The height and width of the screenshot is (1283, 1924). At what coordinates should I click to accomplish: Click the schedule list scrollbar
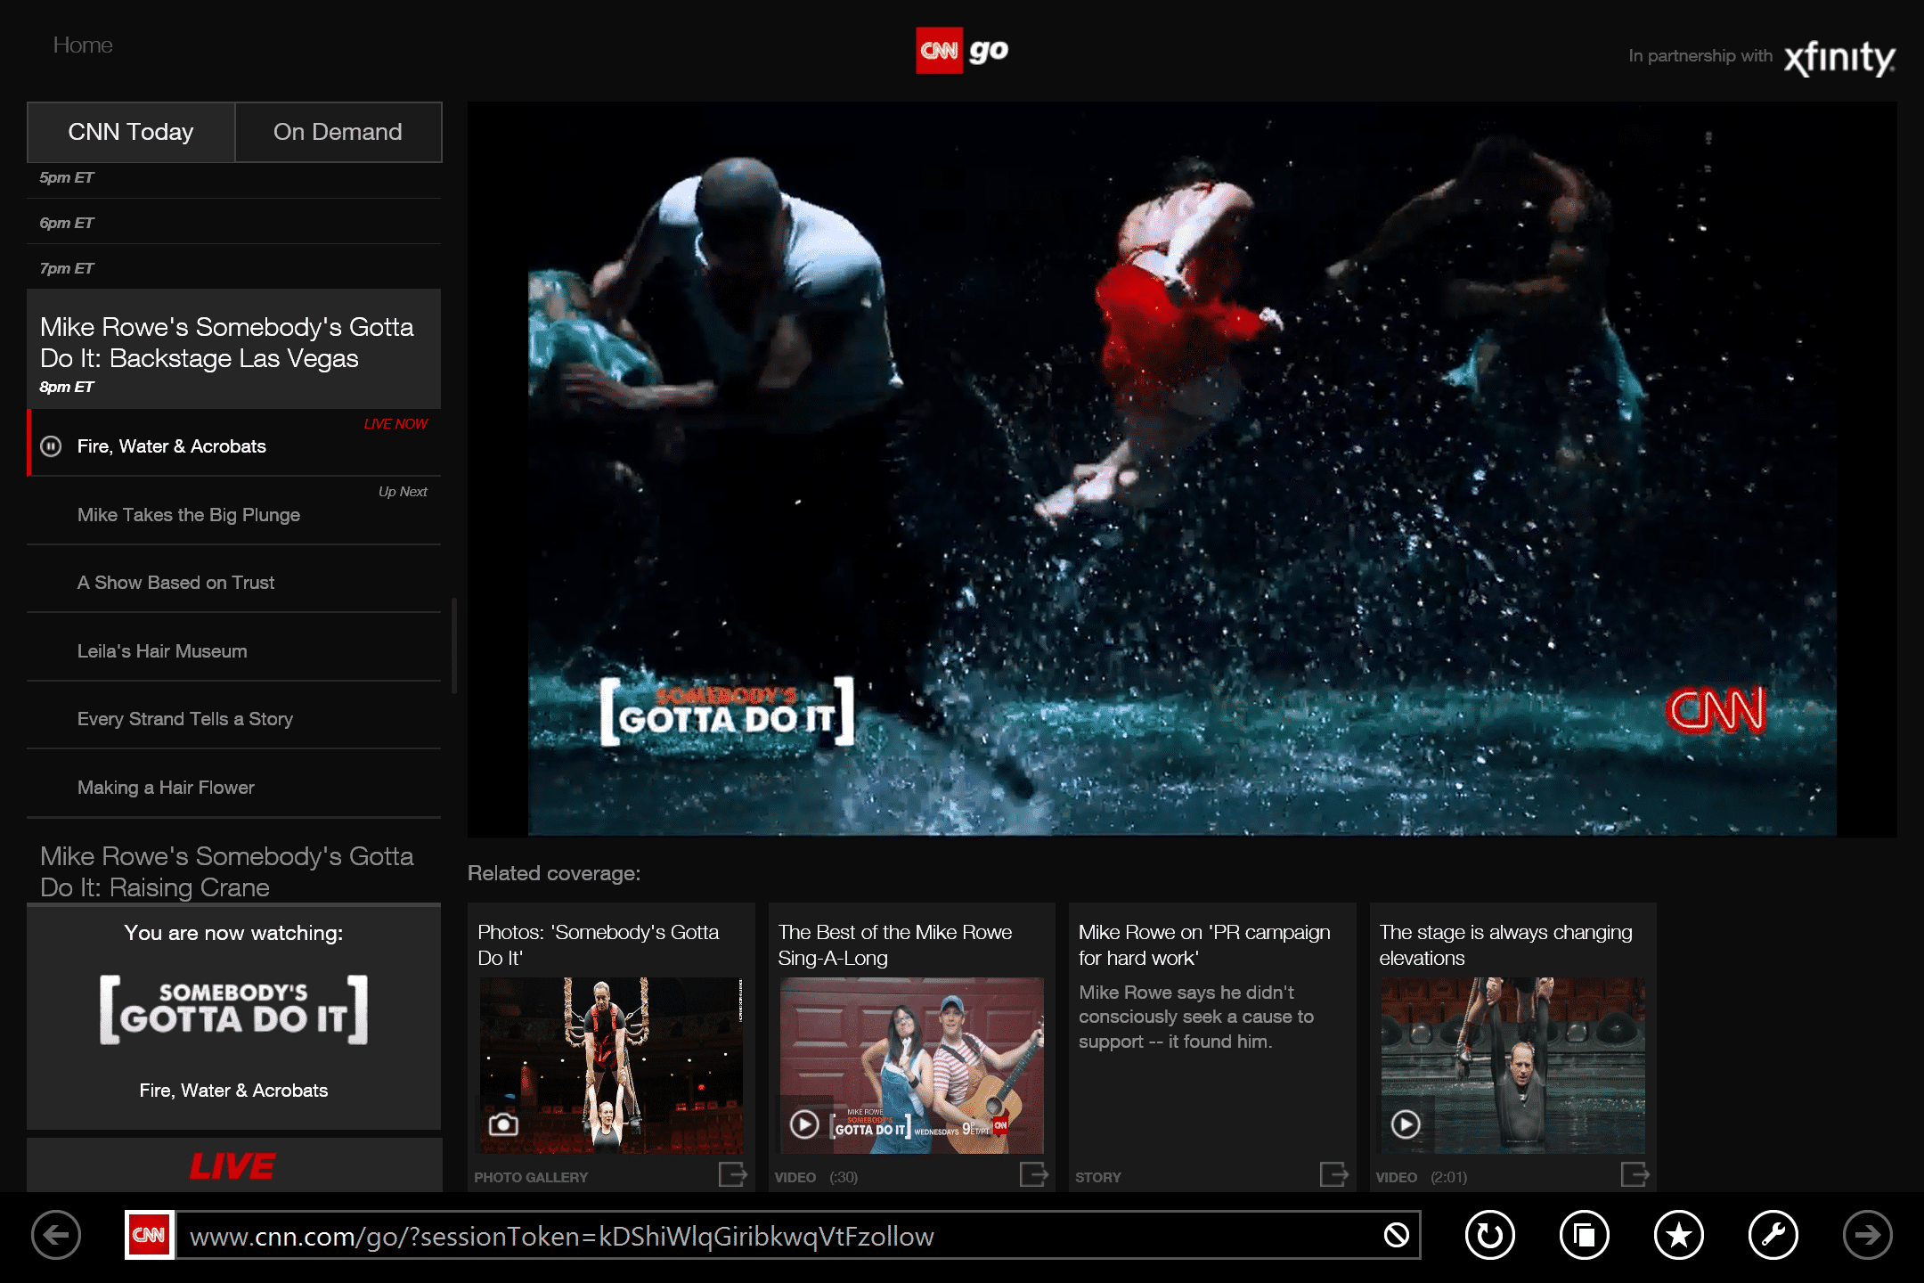point(454,645)
